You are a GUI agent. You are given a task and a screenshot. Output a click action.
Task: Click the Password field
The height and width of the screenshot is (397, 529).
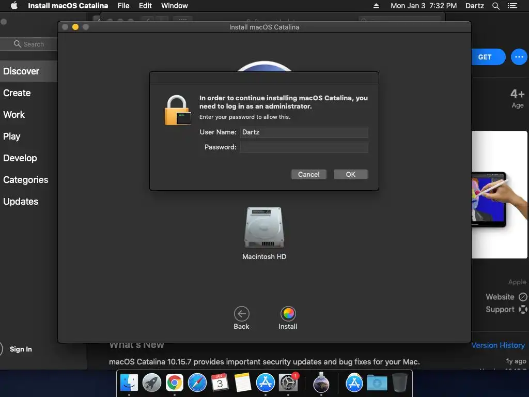[304, 147]
